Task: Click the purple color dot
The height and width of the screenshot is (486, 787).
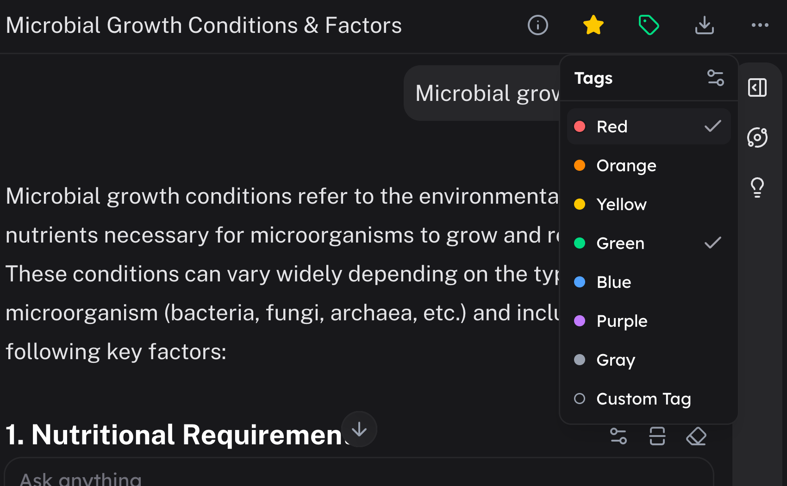Action: [x=580, y=321]
